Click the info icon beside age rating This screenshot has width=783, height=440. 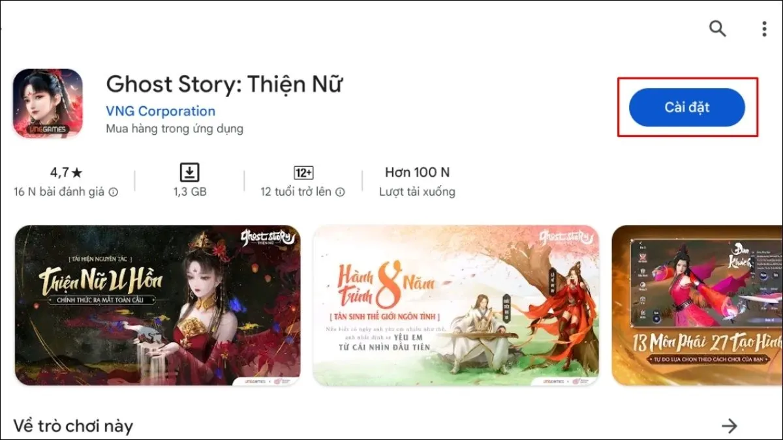(340, 192)
